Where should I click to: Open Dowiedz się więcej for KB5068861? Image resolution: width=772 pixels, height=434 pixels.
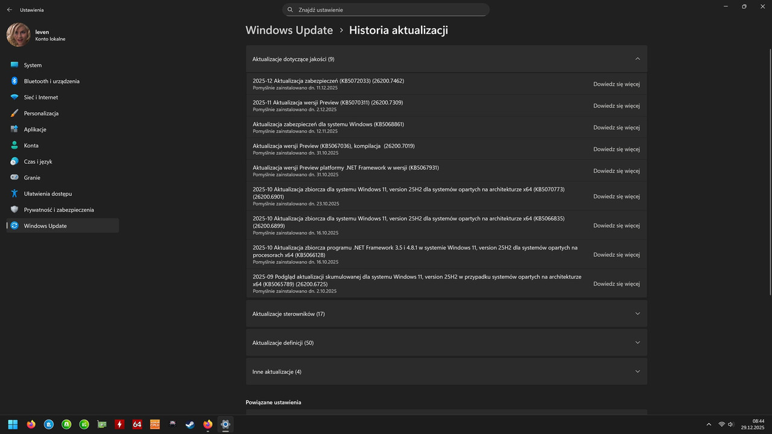point(616,127)
